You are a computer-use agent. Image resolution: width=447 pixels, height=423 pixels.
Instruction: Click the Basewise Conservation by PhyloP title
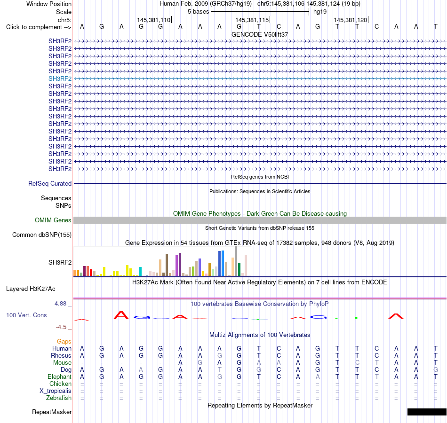260,304
